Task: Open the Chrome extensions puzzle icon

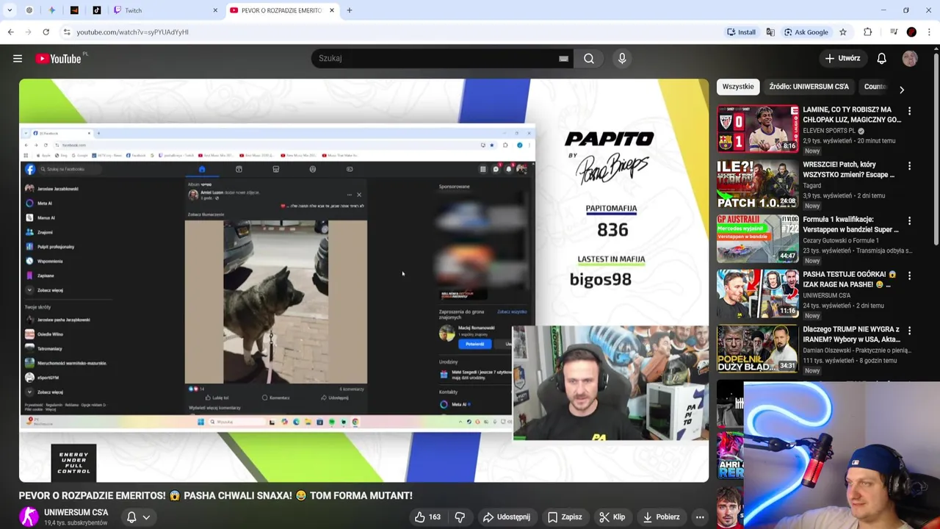Action: pyautogui.click(x=867, y=32)
